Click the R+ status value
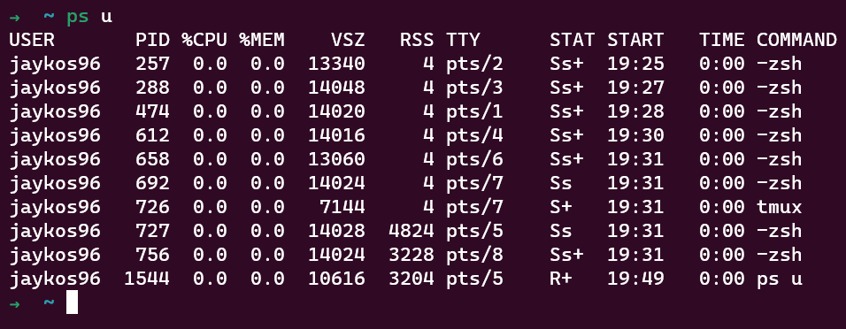This screenshot has width=846, height=329. (561, 279)
